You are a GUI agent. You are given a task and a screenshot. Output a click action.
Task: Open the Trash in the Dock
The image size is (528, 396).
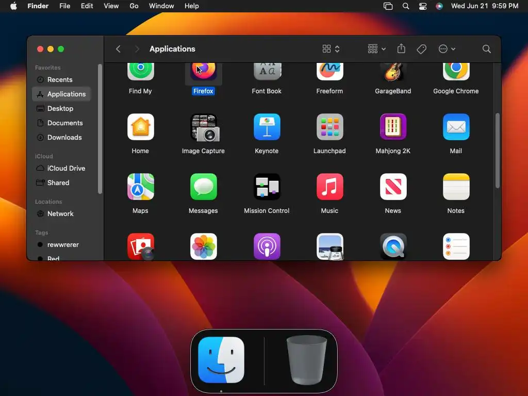tap(306, 360)
